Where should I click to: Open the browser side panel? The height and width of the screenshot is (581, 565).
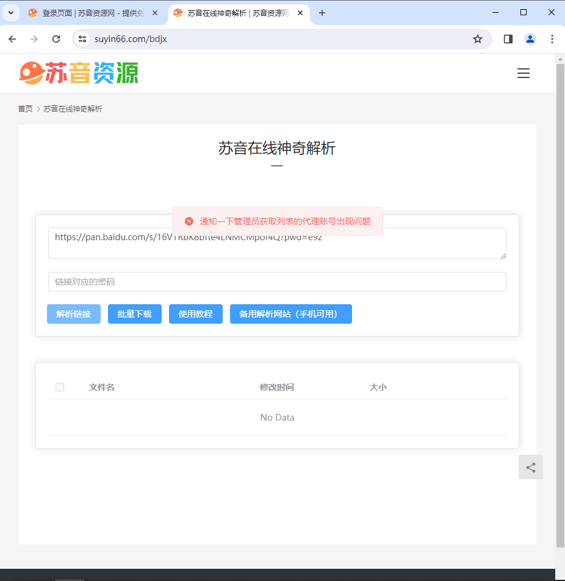(x=508, y=39)
